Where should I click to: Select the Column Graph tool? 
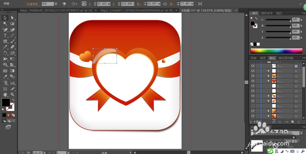[x=13, y=83]
